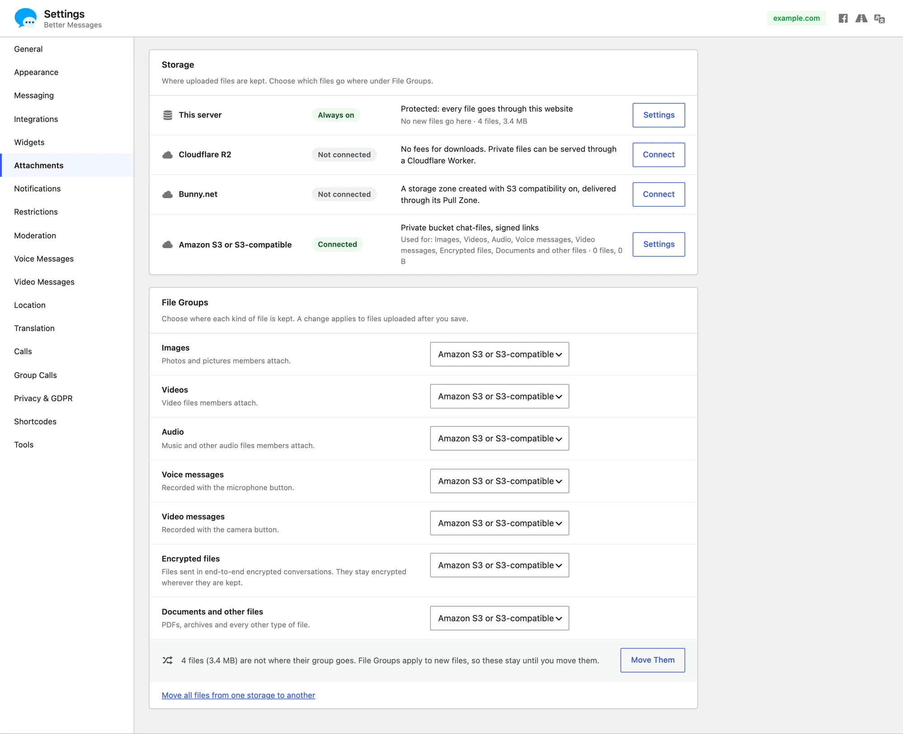This screenshot has width=903, height=734.
Task: Click the example.com site badge
Action: pyautogui.click(x=796, y=18)
